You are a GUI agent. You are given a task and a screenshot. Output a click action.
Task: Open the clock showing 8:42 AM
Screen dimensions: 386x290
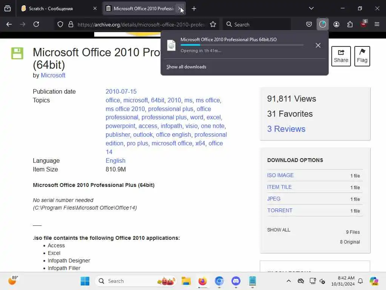[343, 281]
